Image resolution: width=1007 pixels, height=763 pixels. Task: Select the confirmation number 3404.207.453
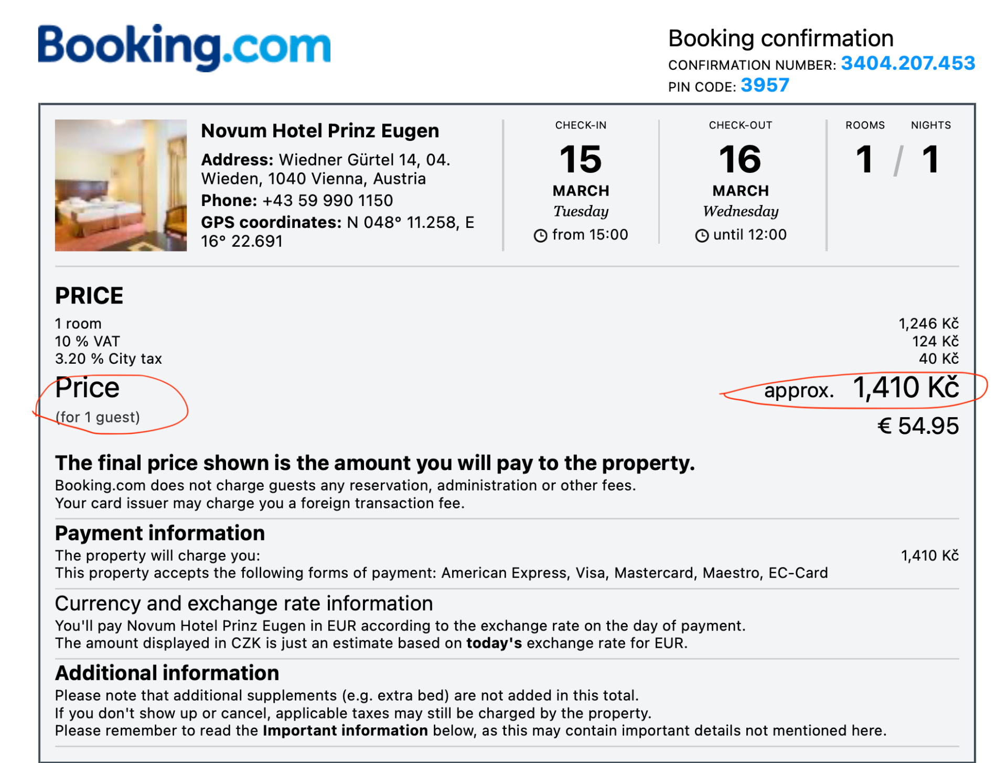click(x=907, y=63)
